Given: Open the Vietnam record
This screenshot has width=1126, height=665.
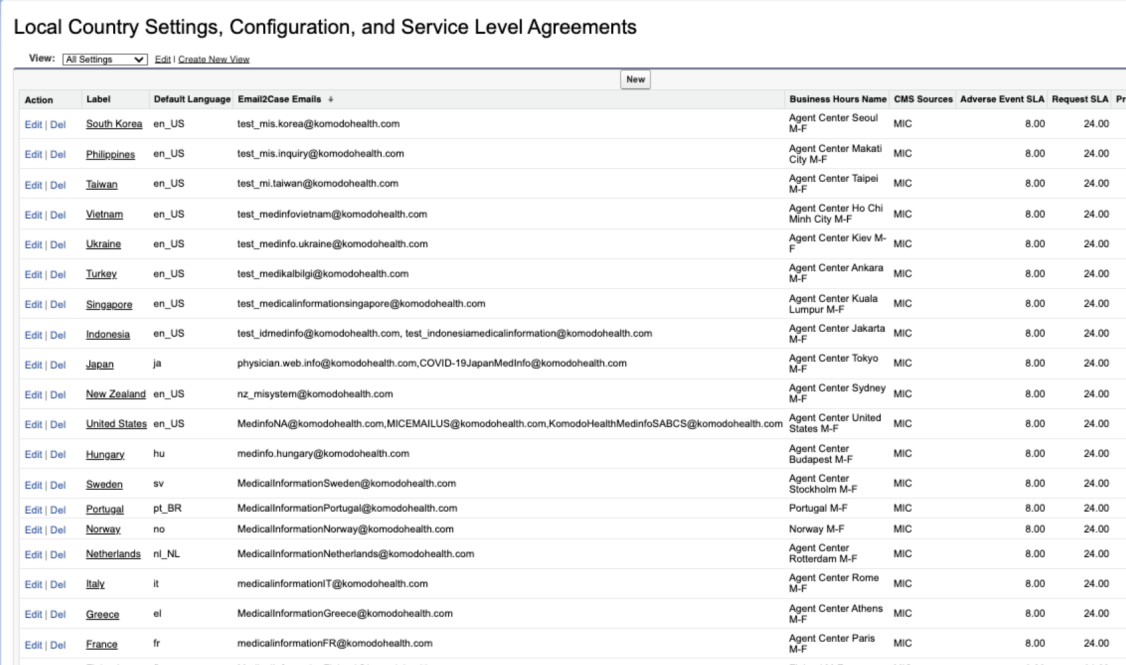Looking at the screenshot, I should [105, 214].
